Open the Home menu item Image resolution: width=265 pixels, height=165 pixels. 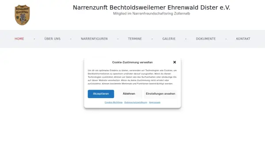(x=19, y=39)
